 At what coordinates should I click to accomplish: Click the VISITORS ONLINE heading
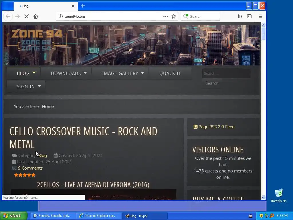[x=218, y=150]
